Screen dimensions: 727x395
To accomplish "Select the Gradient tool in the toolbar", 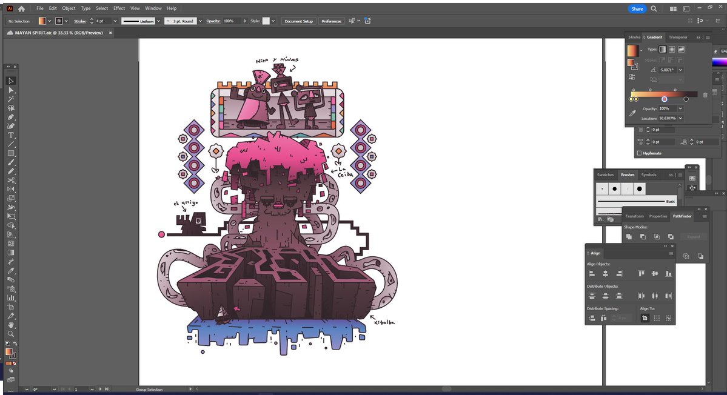I will tap(11, 253).
